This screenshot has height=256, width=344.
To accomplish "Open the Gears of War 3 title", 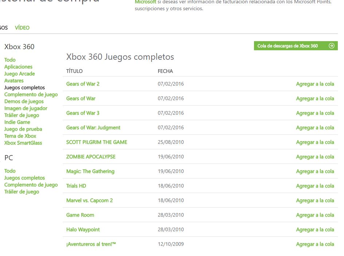I will [x=83, y=113].
